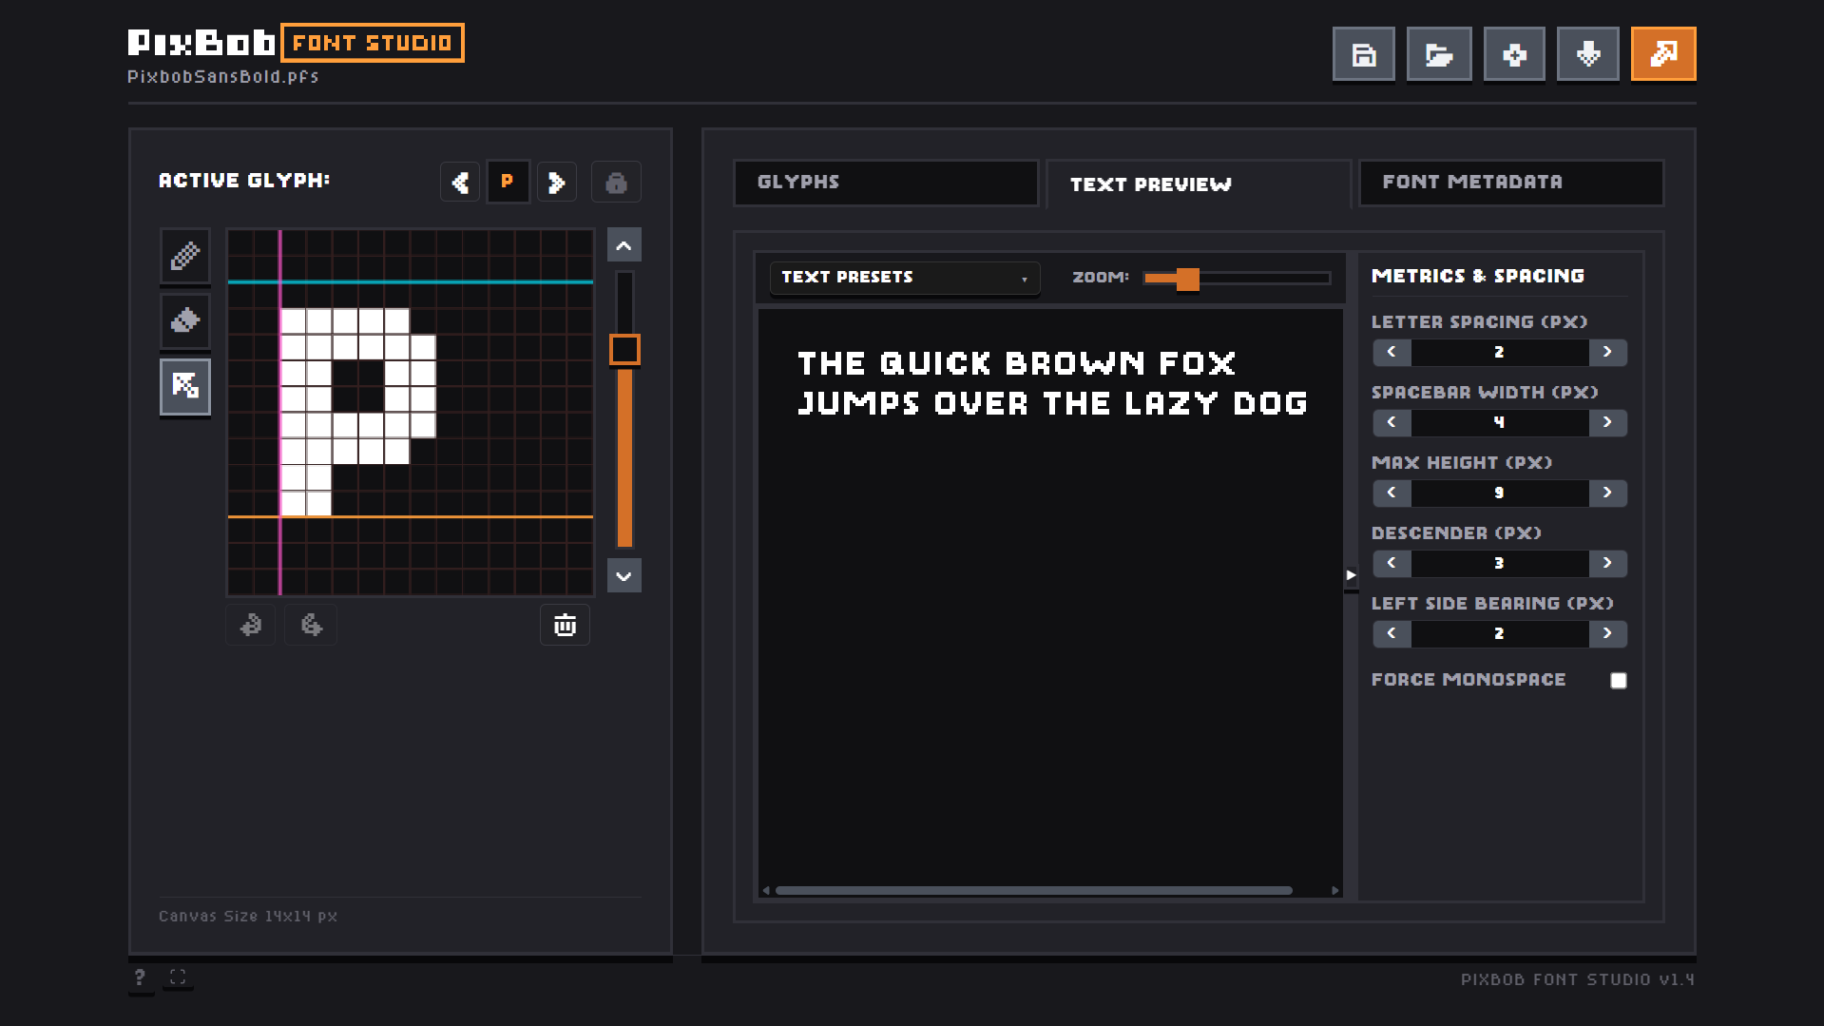Click the PixbobSansBold.pfs file name
Screen dimensions: 1824x1026
click(223, 77)
